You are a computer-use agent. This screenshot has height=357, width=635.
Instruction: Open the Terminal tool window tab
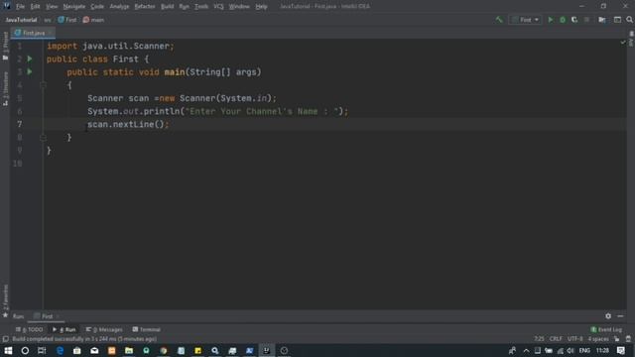coord(147,329)
